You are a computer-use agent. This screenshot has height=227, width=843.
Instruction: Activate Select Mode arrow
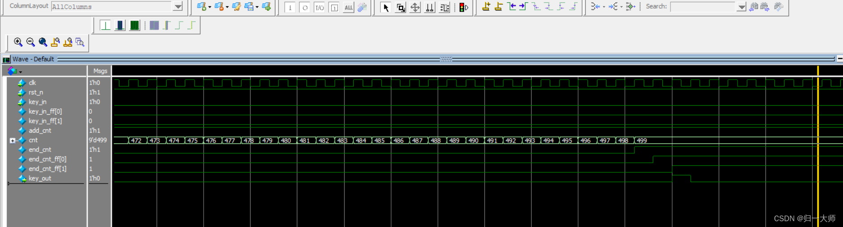coord(386,8)
